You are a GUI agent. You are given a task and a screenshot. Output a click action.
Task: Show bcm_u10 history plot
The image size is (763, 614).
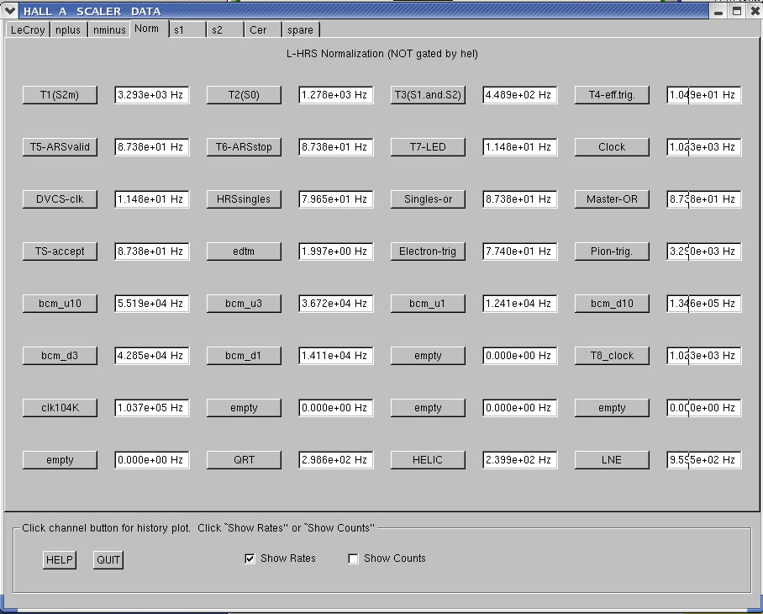pos(60,304)
